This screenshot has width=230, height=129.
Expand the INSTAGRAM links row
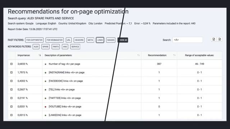(11, 72)
